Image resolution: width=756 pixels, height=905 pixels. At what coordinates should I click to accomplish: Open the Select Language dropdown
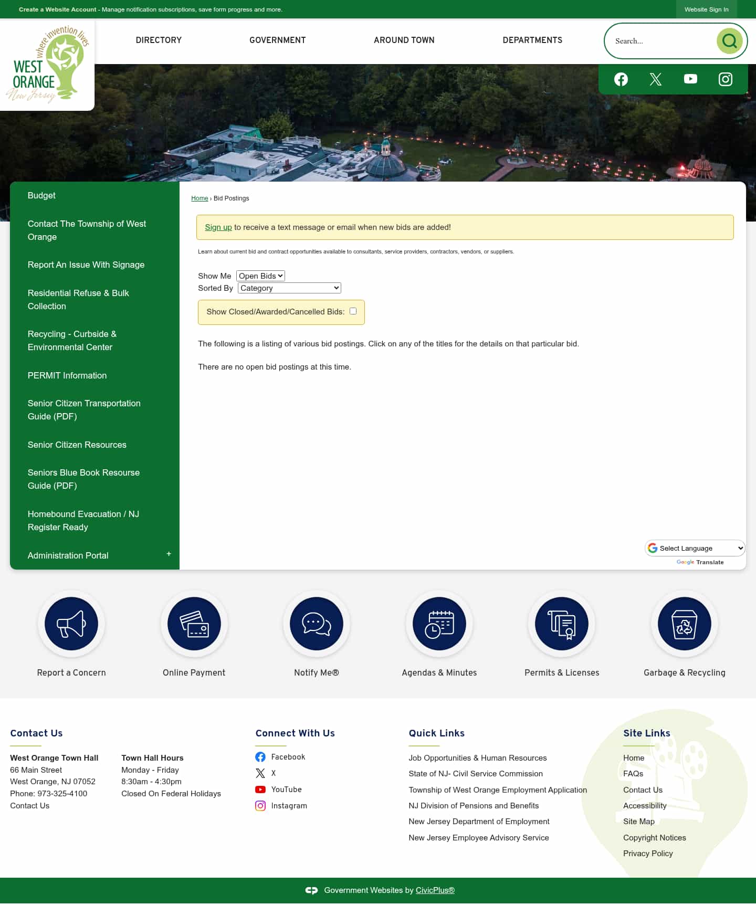click(x=695, y=548)
